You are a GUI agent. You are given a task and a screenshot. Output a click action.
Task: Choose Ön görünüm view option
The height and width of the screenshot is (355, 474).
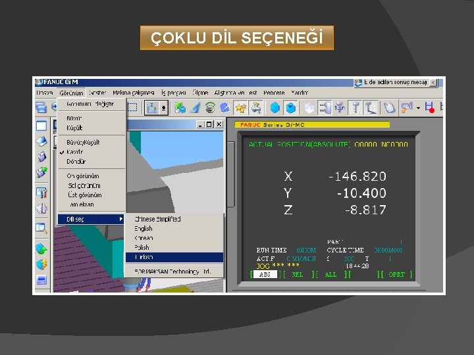tap(92, 176)
